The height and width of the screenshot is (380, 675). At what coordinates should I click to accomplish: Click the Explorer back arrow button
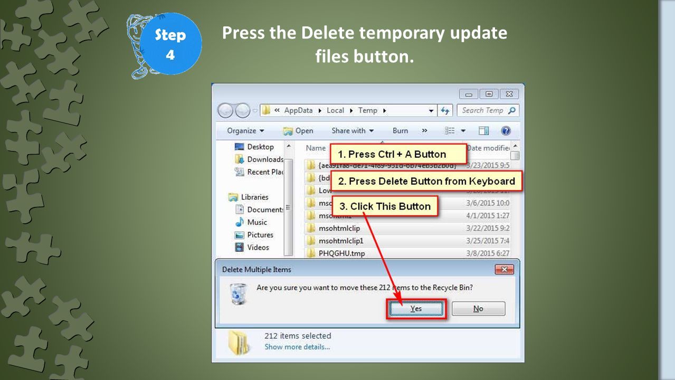(226, 110)
